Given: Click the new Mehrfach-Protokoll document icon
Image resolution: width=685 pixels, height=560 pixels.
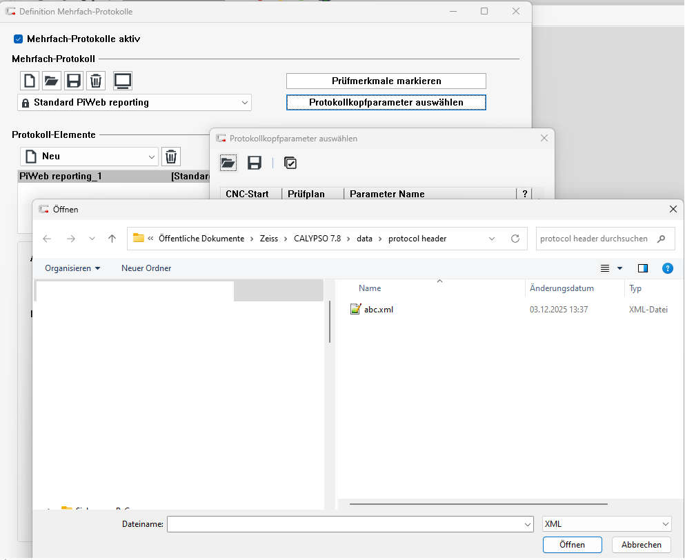Looking at the screenshot, I should pyautogui.click(x=30, y=81).
